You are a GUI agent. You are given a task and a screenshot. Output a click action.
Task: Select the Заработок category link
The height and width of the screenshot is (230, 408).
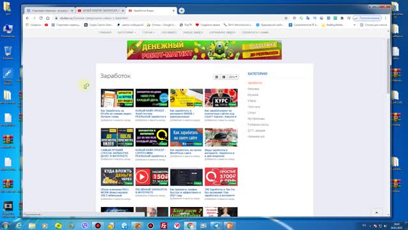[255, 83]
